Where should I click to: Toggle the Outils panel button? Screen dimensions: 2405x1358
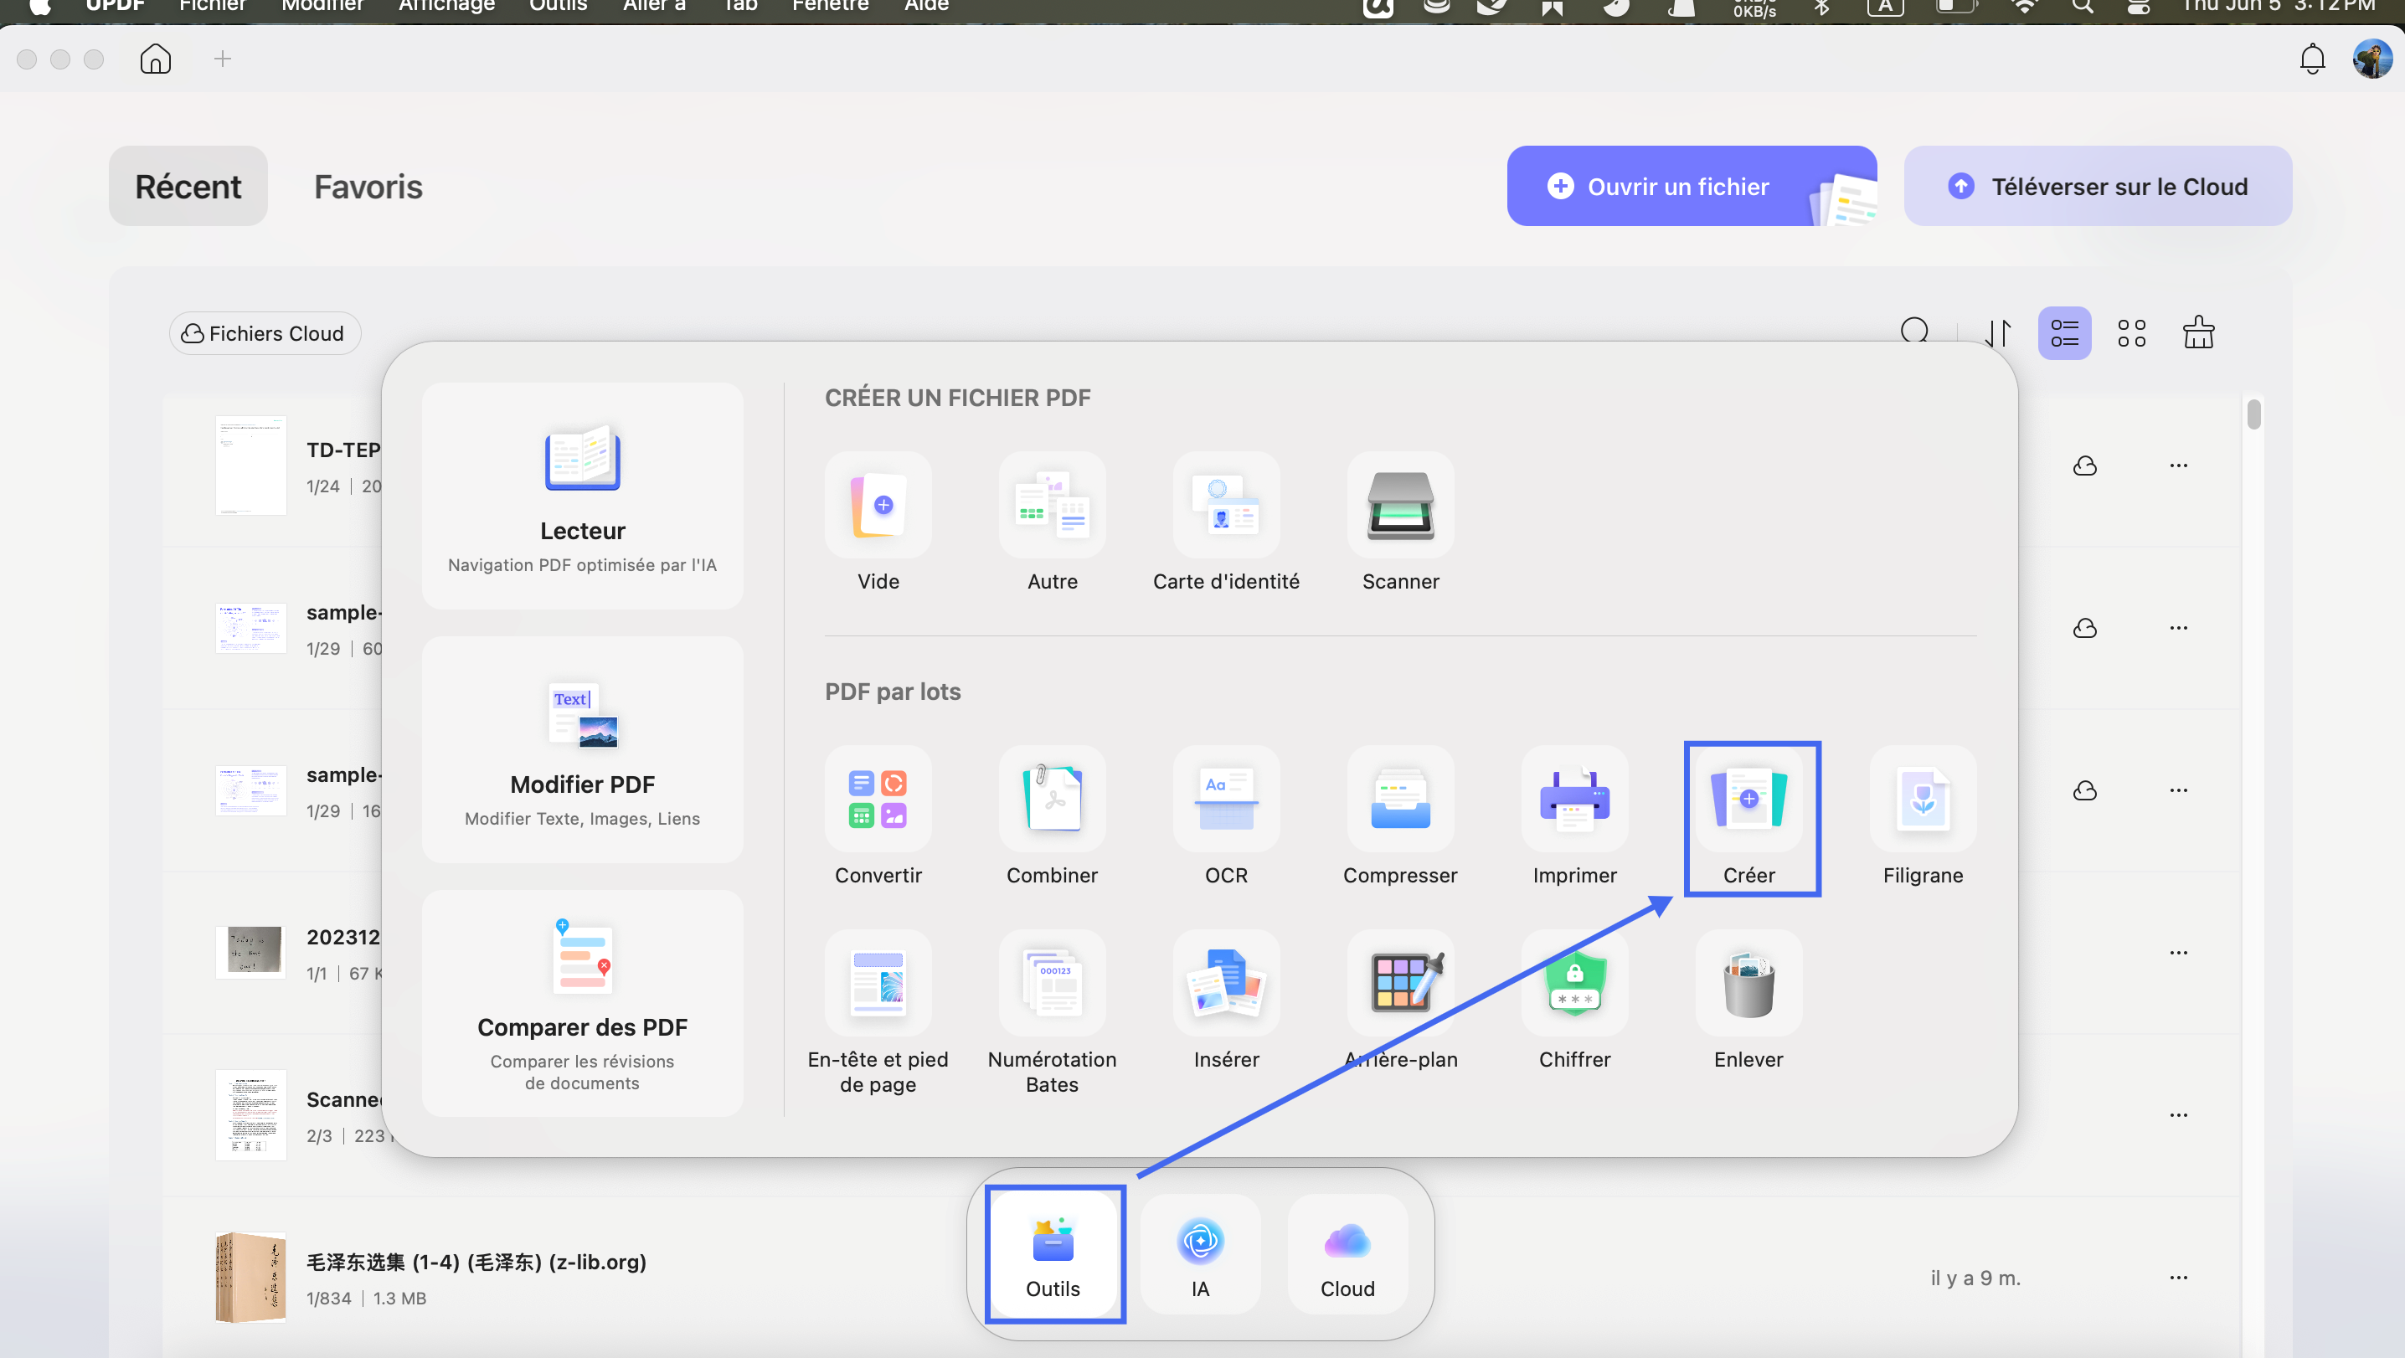point(1053,1253)
